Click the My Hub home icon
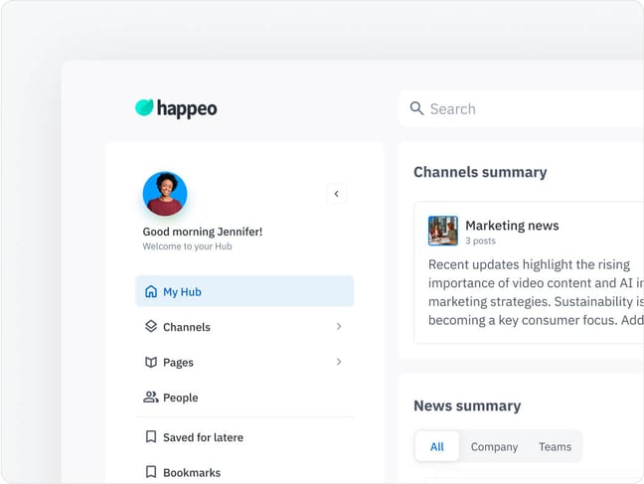Image resolution: width=644 pixels, height=484 pixels. [151, 292]
